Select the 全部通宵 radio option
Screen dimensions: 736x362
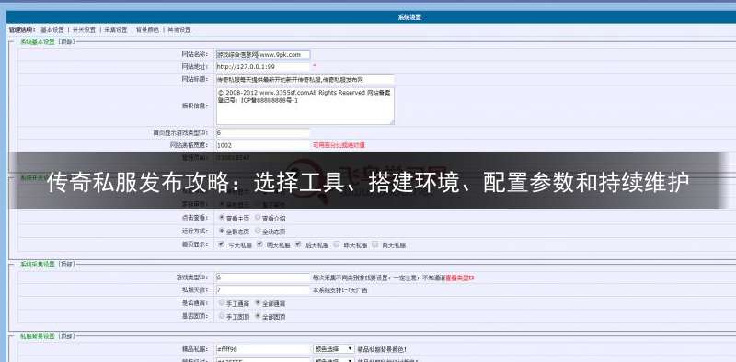click(258, 303)
